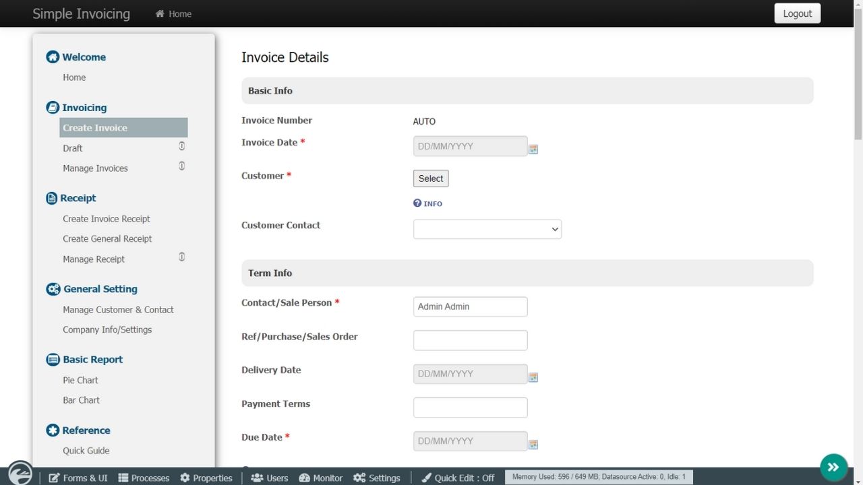Click the Invoice Date calendar picker icon
Image resolution: width=863 pixels, height=485 pixels.
(x=533, y=149)
